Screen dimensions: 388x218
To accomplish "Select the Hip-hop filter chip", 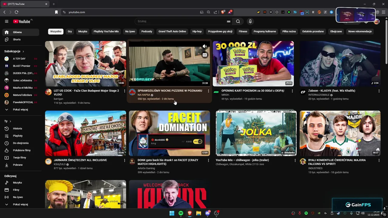I will (x=197, y=31).
